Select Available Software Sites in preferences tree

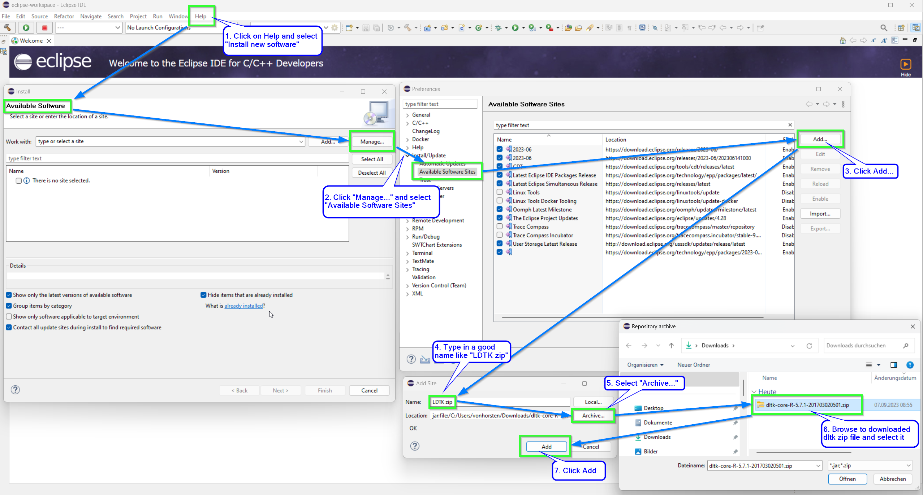click(447, 172)
